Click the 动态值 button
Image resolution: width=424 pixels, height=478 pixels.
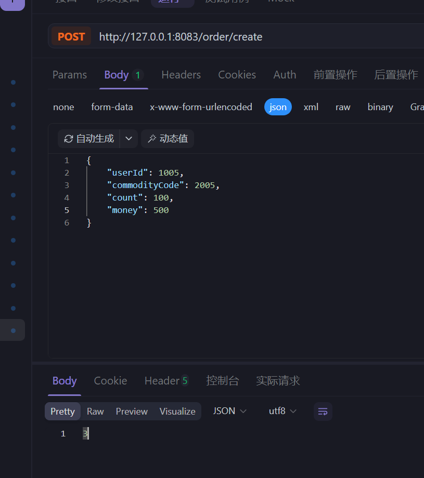168,139
